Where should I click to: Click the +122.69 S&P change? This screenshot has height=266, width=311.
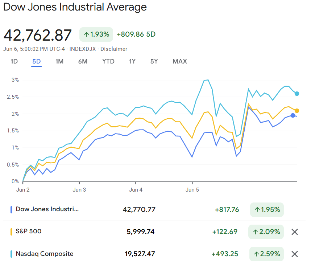[x=225, y=232]
